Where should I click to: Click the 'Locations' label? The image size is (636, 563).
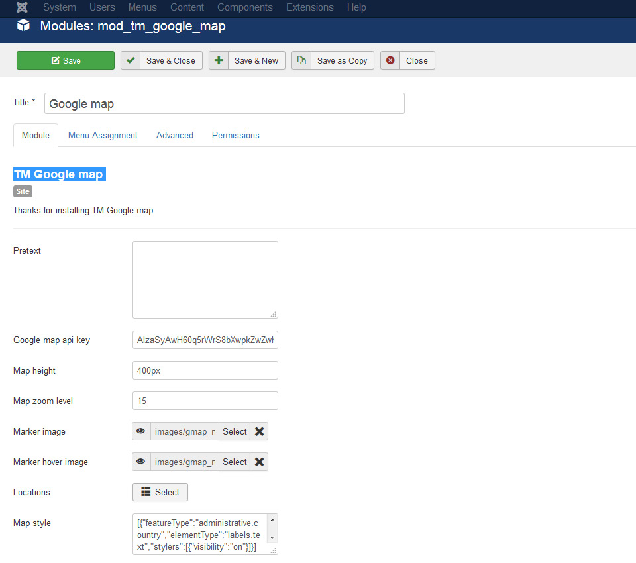pos(32,492)
